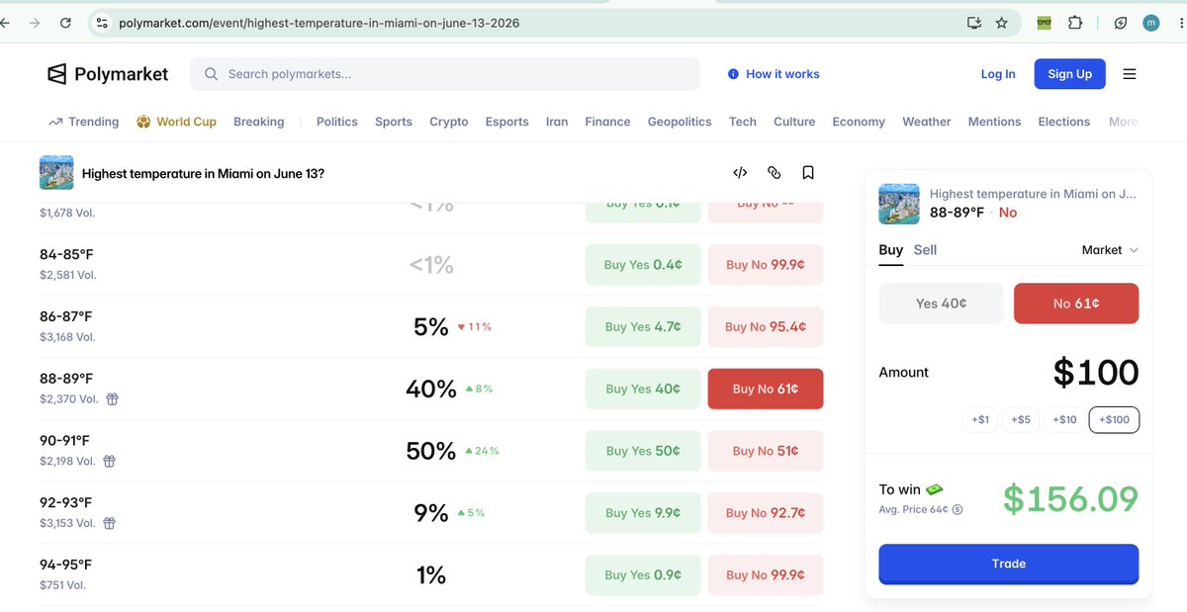Bookmark this page with the star icon
The image size is (1187, 612).
[1002, 22]
